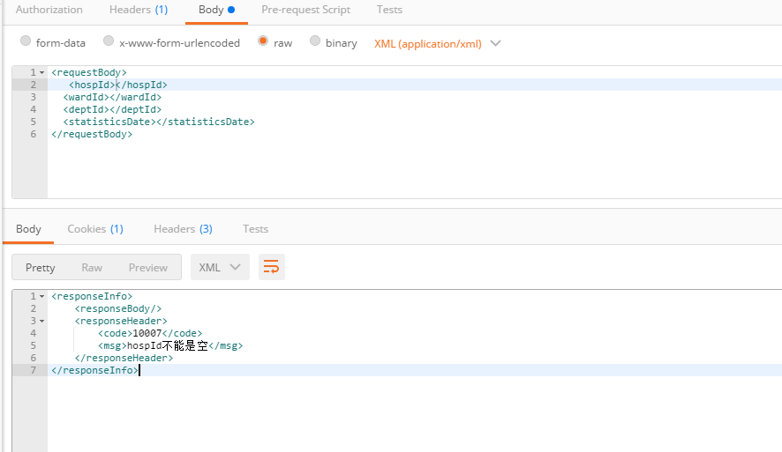Collapse the responseInfo fold arrow on line 1
The width and height of the screenshot is (782, 452).
point(41,297)
